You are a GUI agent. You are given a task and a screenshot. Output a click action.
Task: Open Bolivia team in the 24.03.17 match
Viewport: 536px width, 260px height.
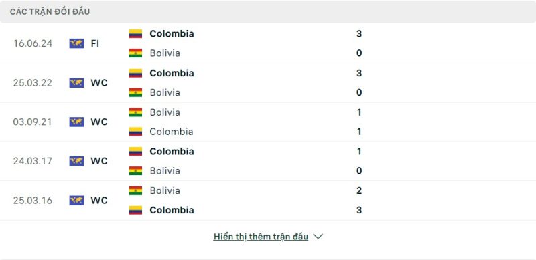[165, 170]
